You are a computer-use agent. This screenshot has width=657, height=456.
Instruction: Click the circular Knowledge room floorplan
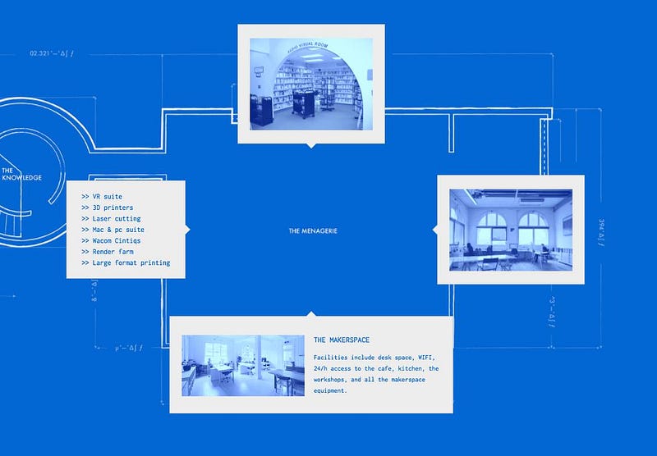click(x=31, y=171)
